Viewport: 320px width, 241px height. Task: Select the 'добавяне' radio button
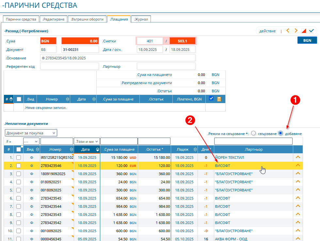pos(280,133)
